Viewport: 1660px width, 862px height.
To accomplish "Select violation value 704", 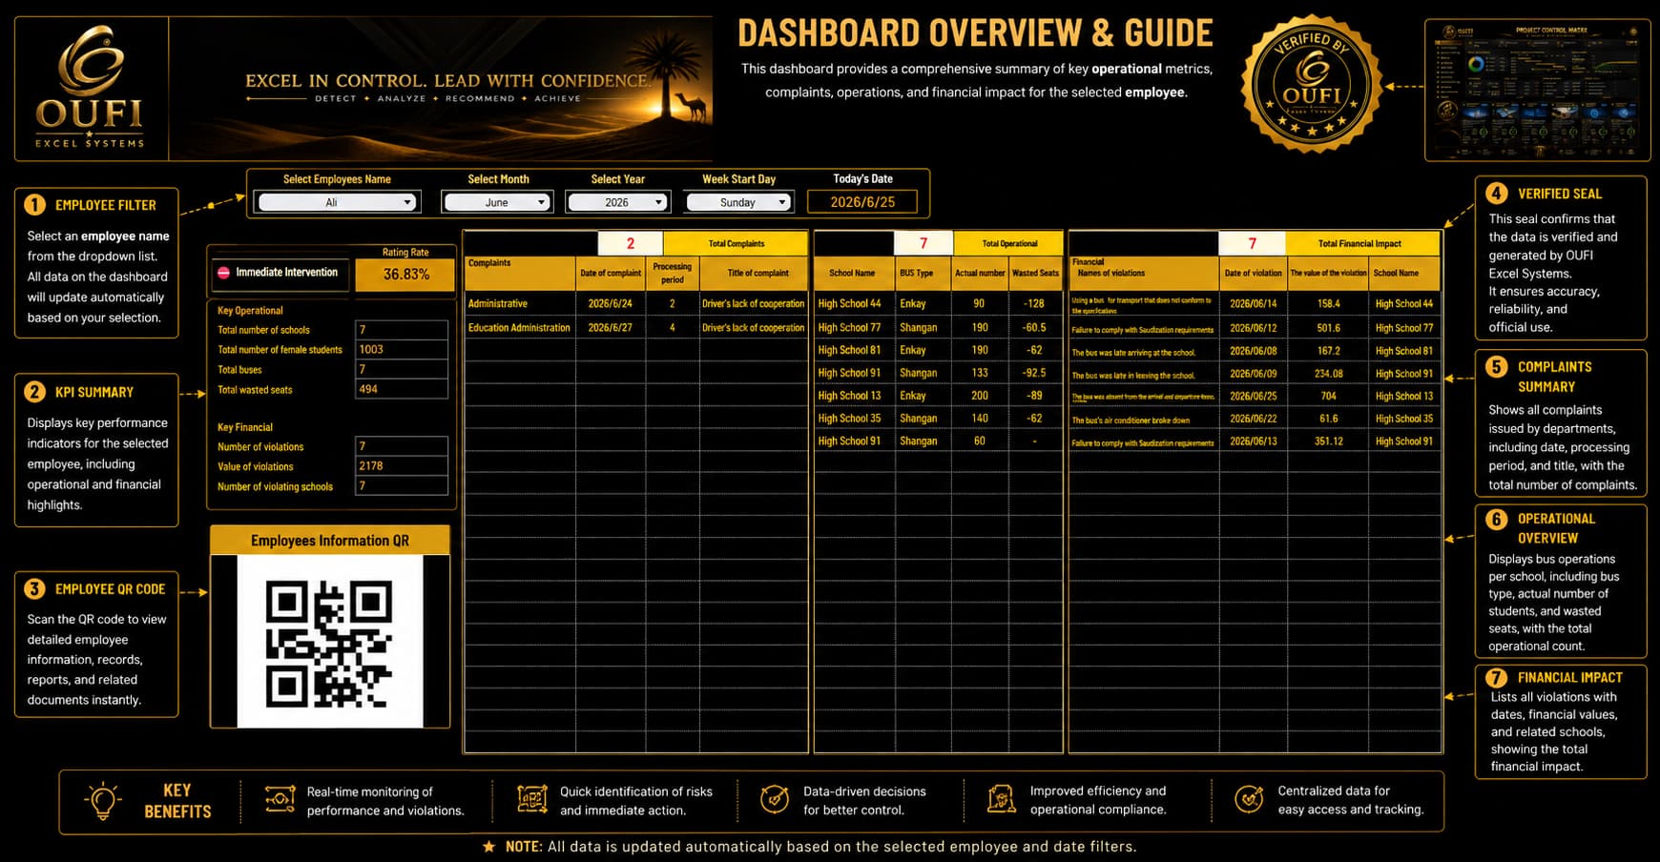I will (1329, 396).
